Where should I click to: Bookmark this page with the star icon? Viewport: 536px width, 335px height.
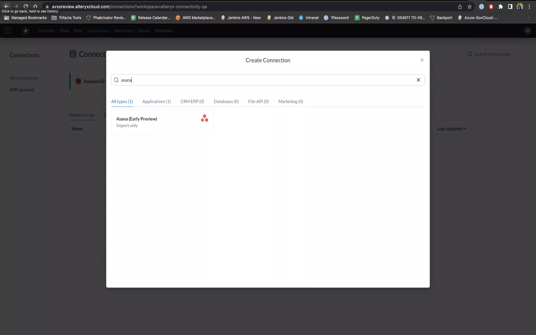coord(470,7)
